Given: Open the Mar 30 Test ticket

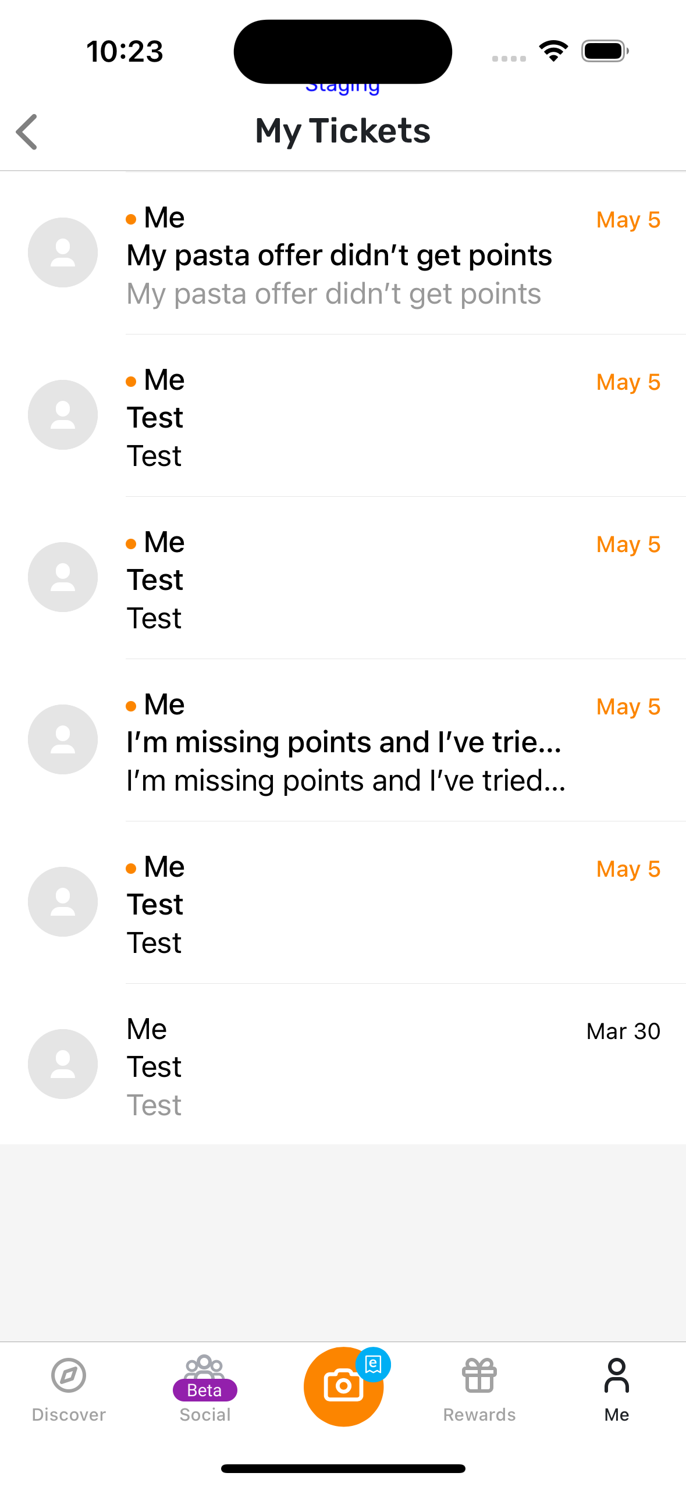Looking at the screenshot, I should 349,1066.
